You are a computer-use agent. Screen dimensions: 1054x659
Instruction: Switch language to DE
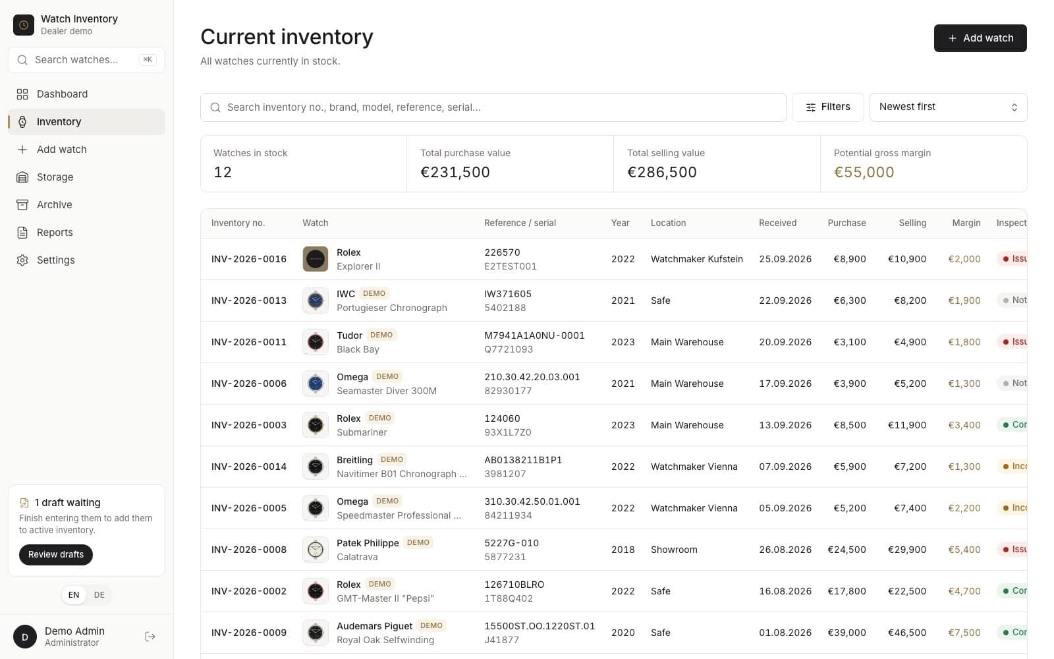point(99,595)
